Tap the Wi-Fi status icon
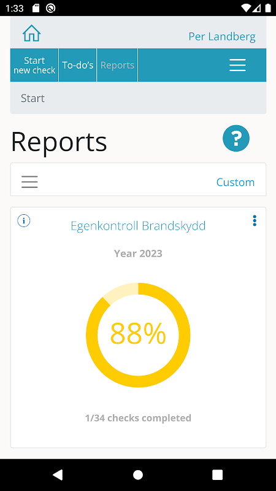The image size is (276, 491). [247, 8]
